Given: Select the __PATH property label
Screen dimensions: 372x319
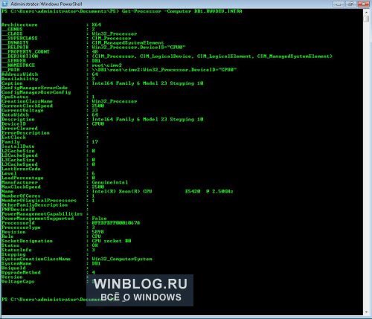Looking at the screenshot, I should click(x=10, y=70).
